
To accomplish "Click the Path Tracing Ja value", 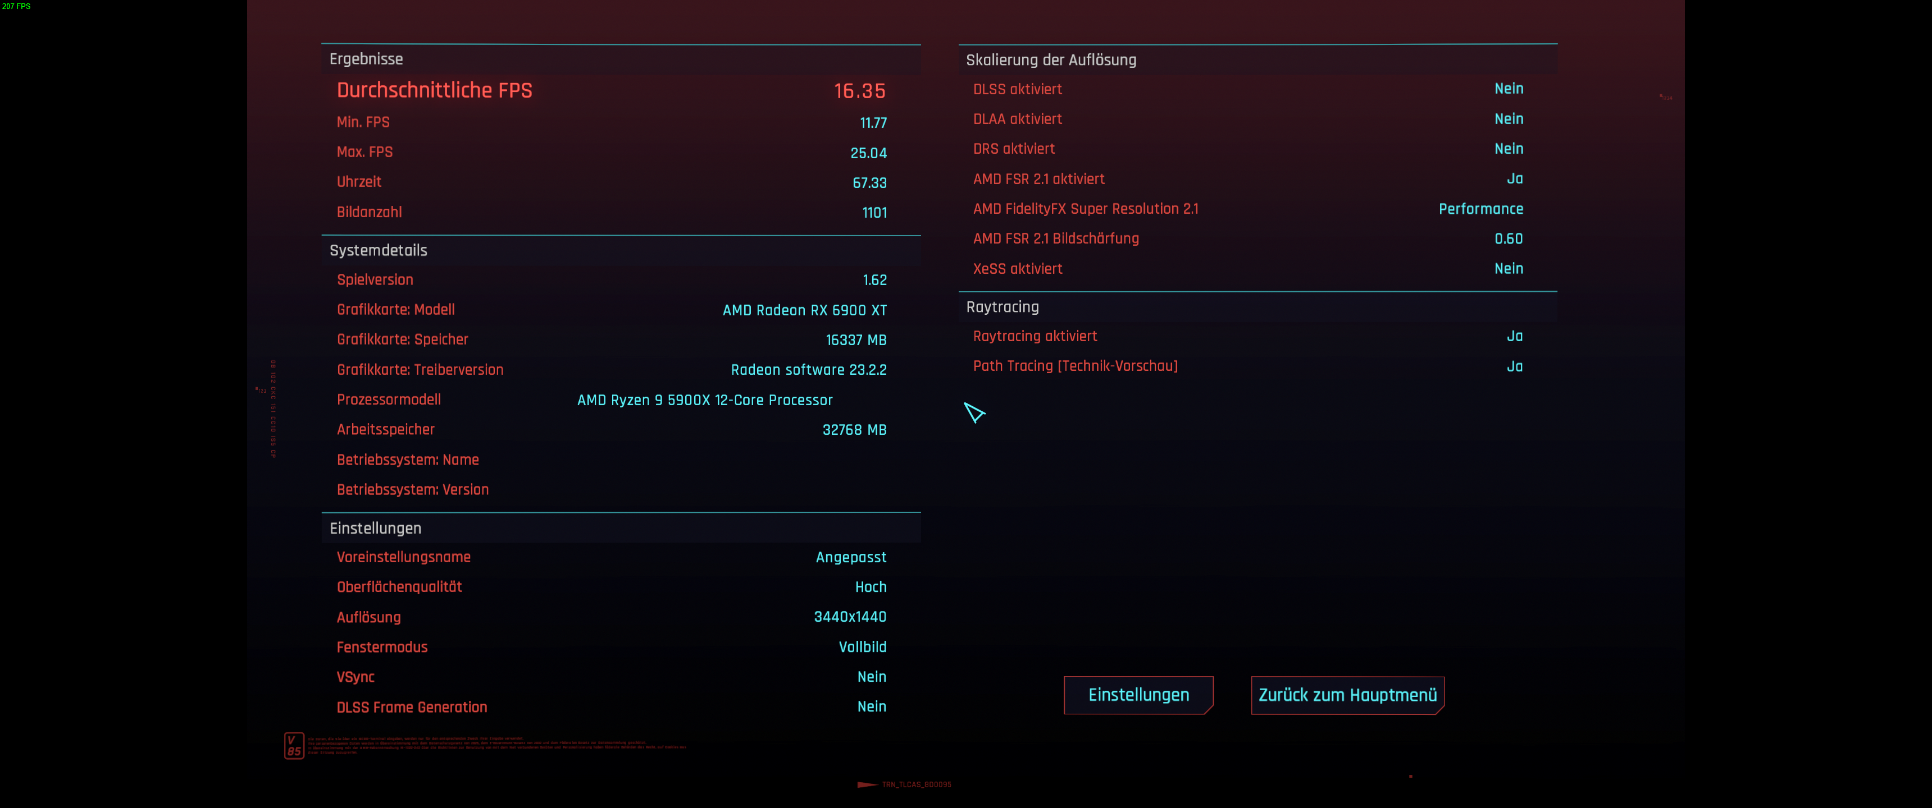I will [x=1514, y=366].
